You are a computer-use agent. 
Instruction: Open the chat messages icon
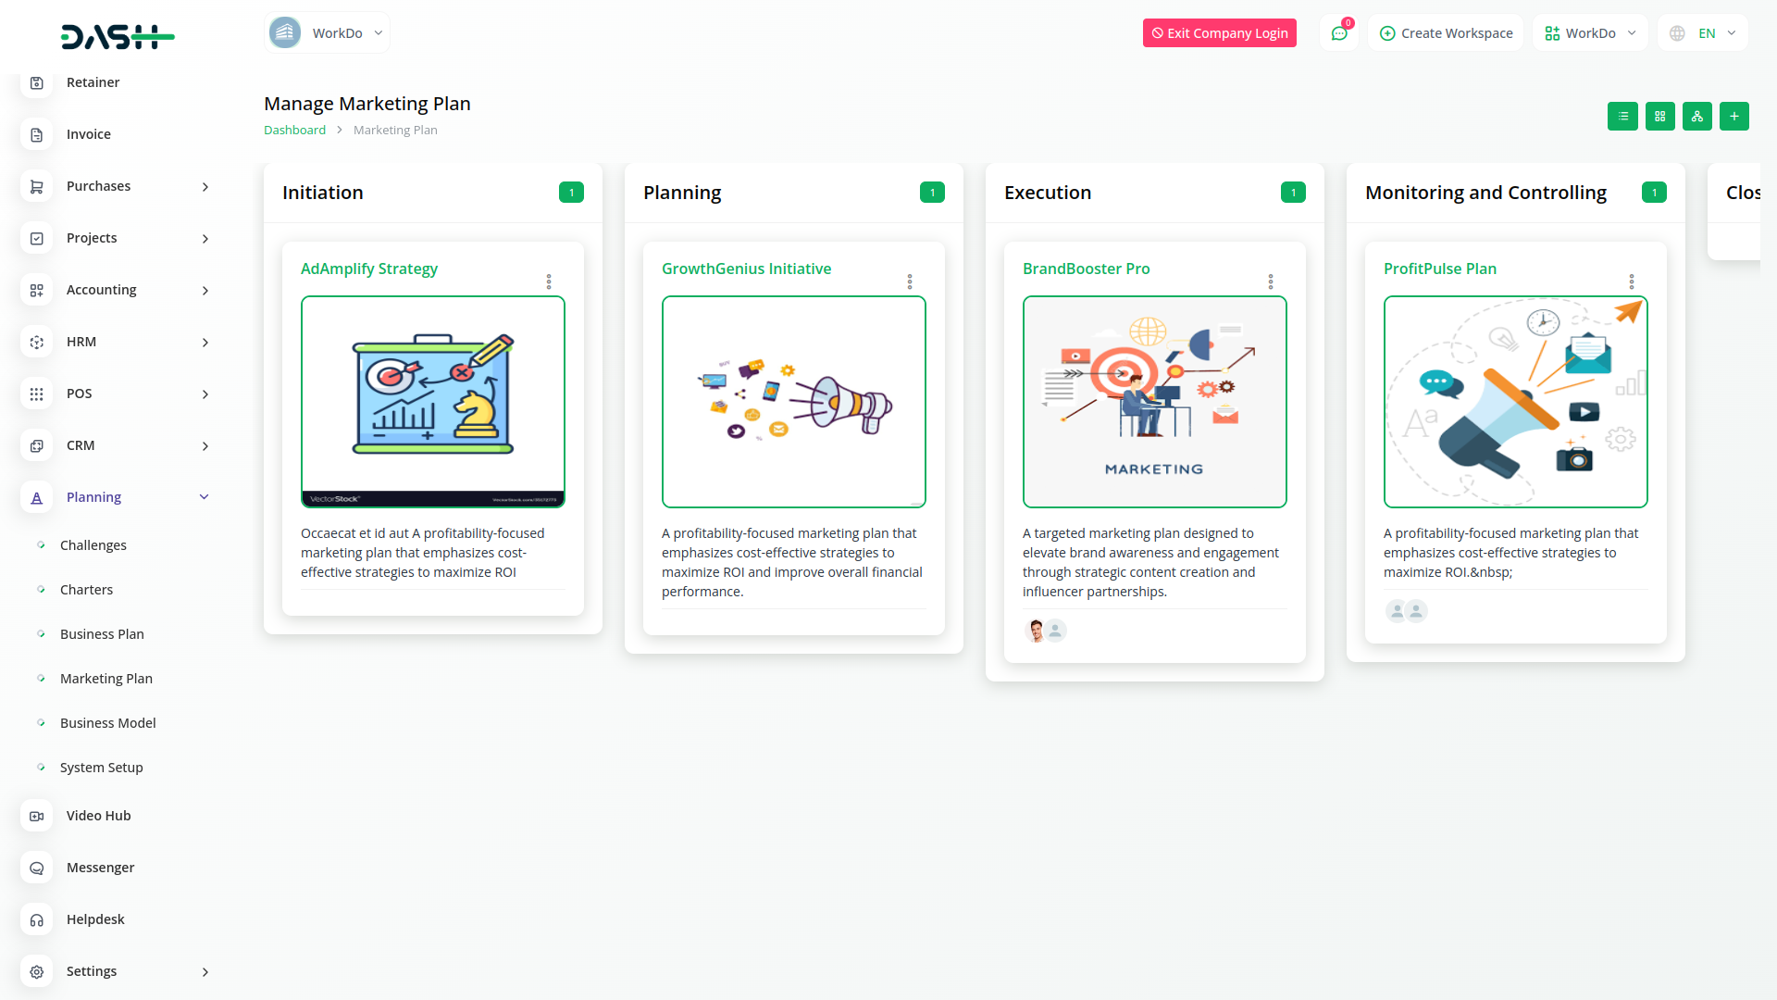[1338, 33]
